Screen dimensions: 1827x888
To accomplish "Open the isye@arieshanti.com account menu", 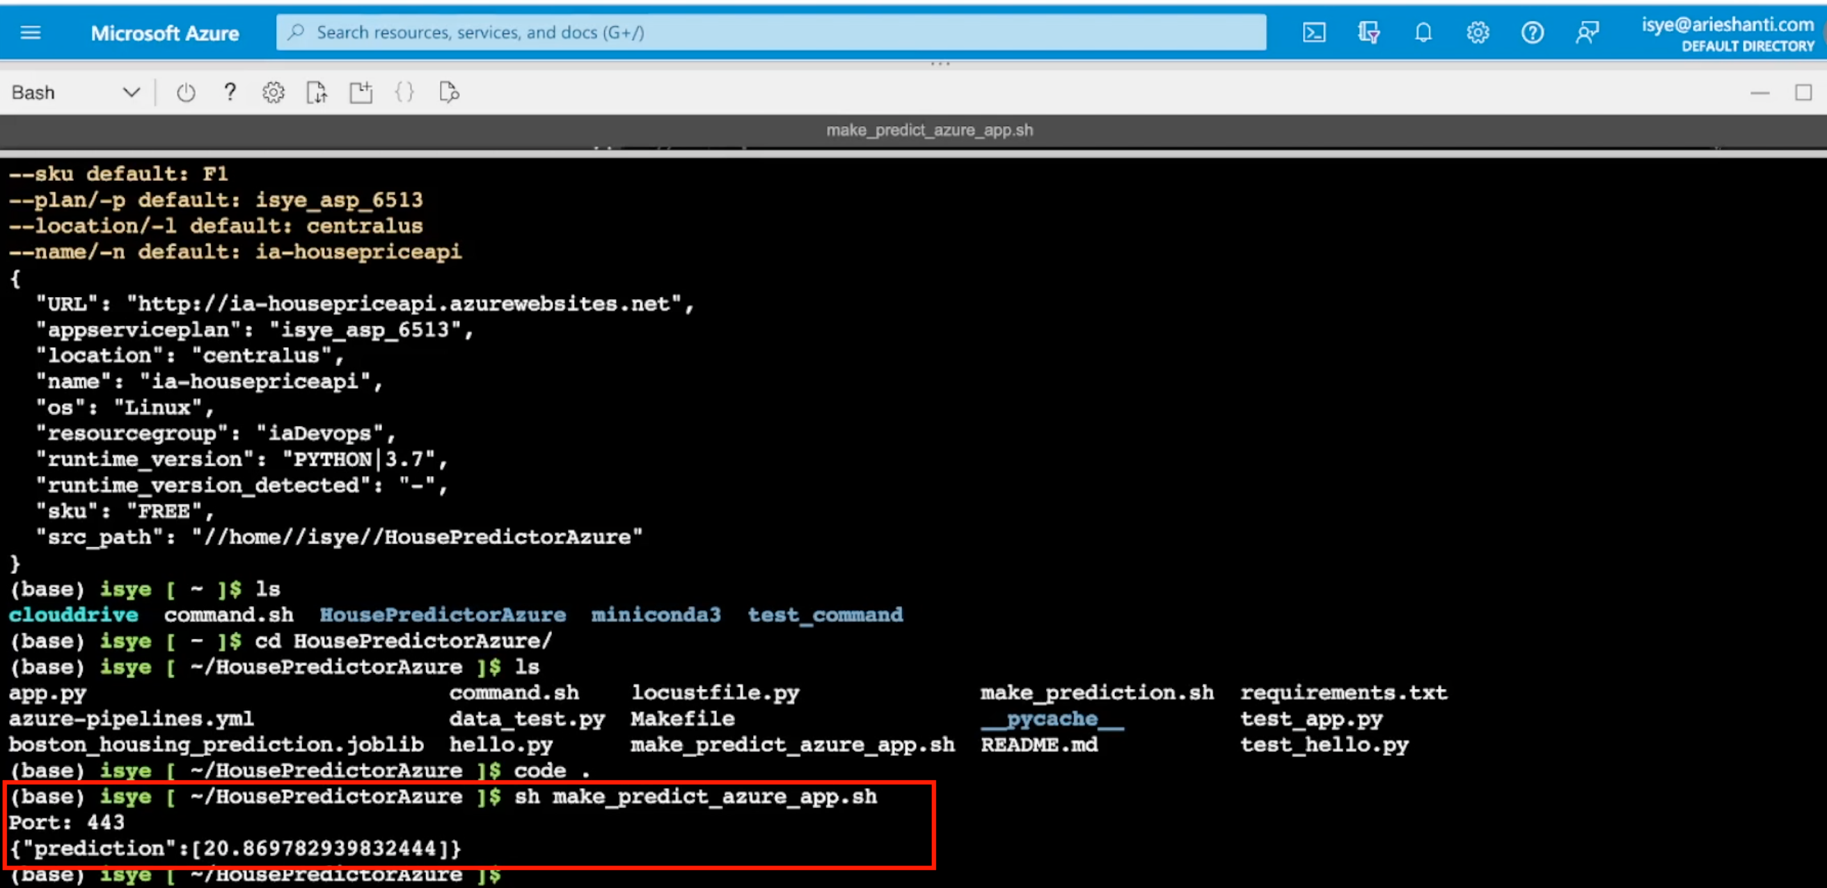I will 1726,24.
